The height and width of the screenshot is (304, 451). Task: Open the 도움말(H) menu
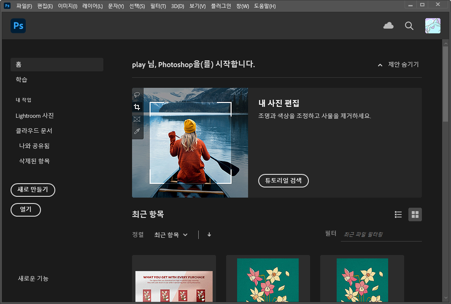click(265, 6)
